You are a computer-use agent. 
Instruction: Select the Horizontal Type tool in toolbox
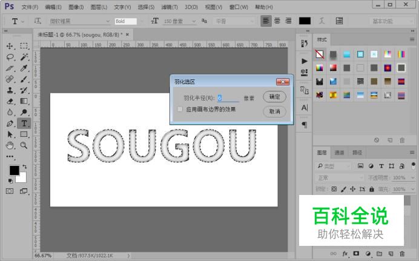tap(24, 124)
